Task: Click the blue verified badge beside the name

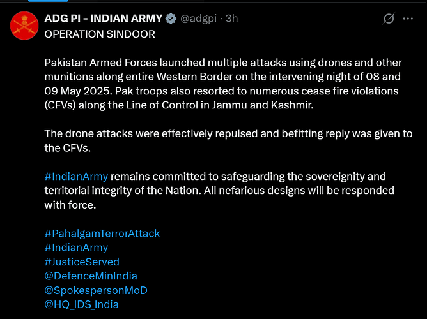Action: click(171, 19)
